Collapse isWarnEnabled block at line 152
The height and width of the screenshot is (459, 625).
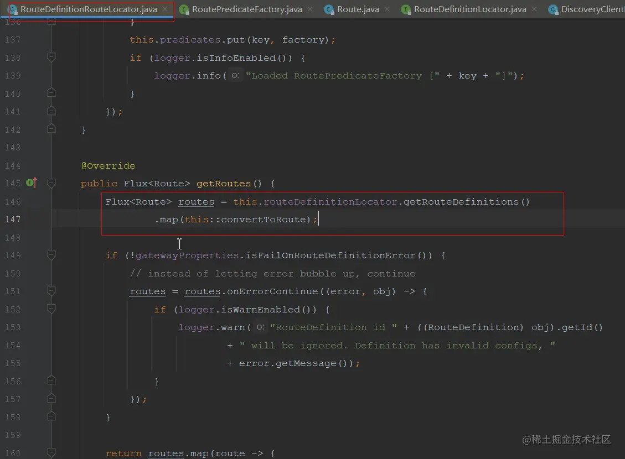51,309
